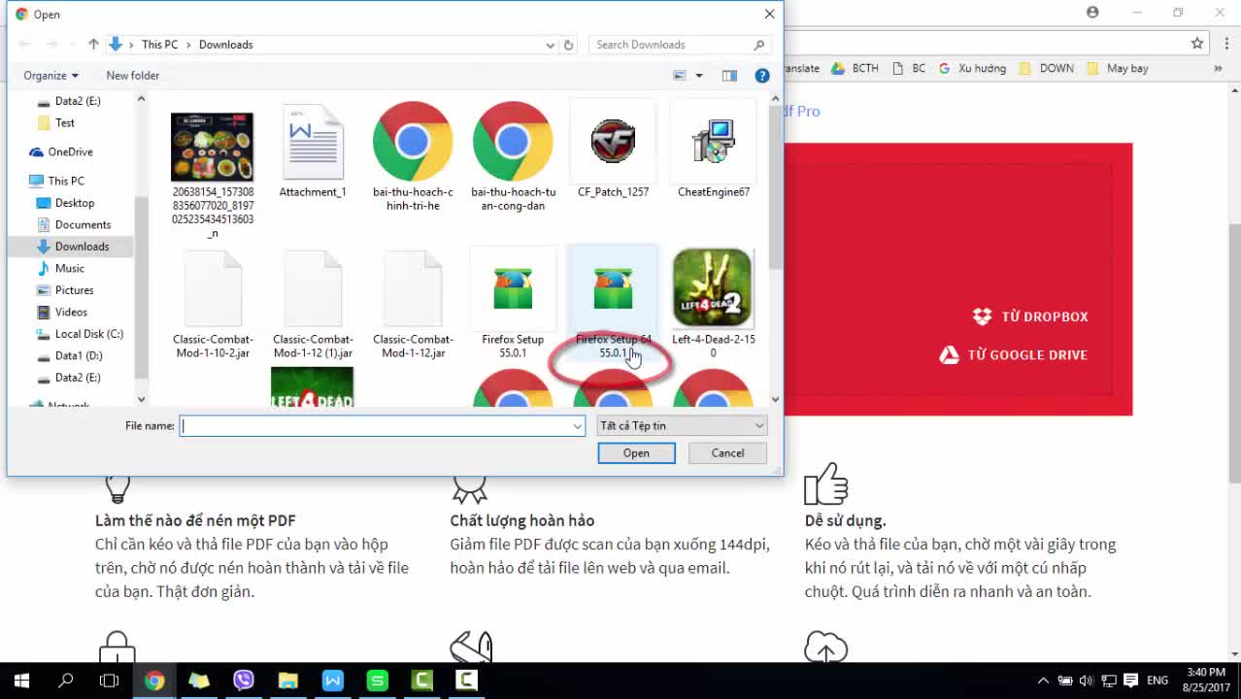Open the Windows Start menu
The height and width of the screenshot is (699, 1241).
click(x=21, y=681)
